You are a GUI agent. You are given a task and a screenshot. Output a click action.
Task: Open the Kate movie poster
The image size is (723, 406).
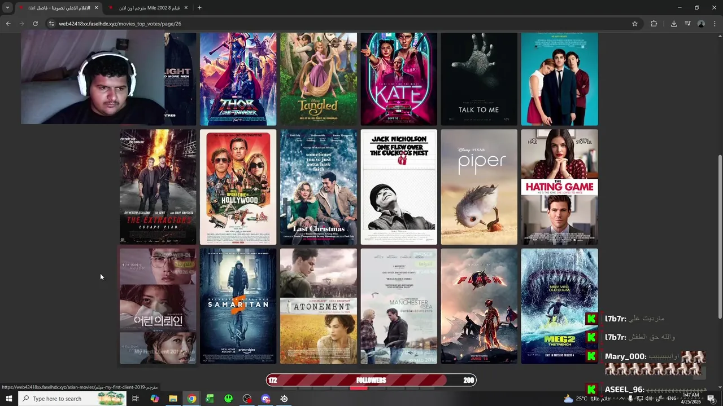[x=399, y=79]
